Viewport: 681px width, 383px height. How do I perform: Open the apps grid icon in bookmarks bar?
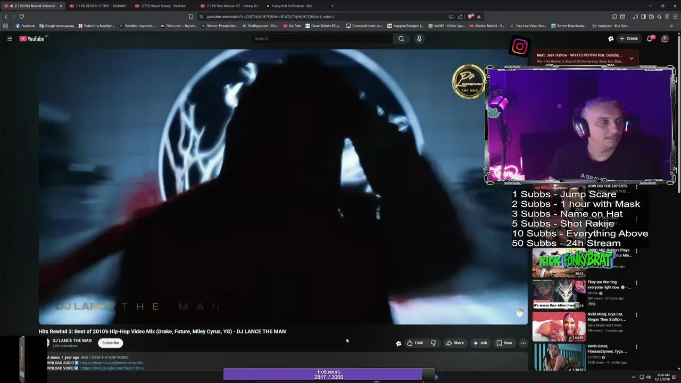(x=5, y=26)
